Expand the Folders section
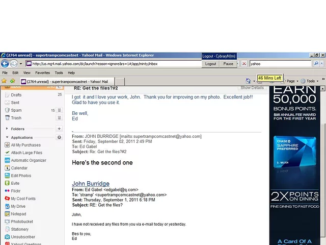 [x=7, y=129]
